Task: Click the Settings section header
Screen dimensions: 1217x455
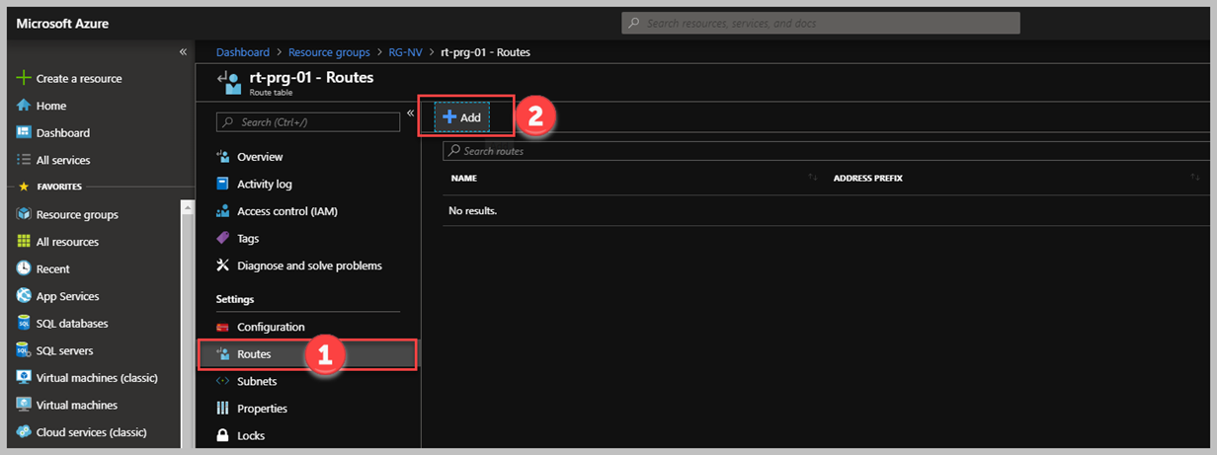Action: tap(235, 299)
